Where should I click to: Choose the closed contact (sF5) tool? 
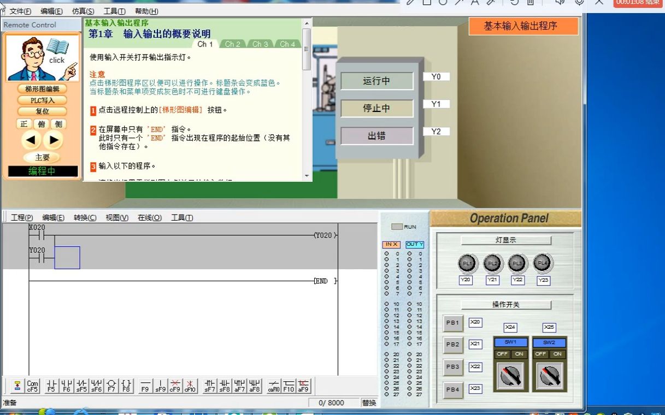[x=81, y=386]
